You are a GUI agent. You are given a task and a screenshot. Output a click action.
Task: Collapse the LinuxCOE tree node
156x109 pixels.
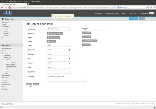coord(3,60)
